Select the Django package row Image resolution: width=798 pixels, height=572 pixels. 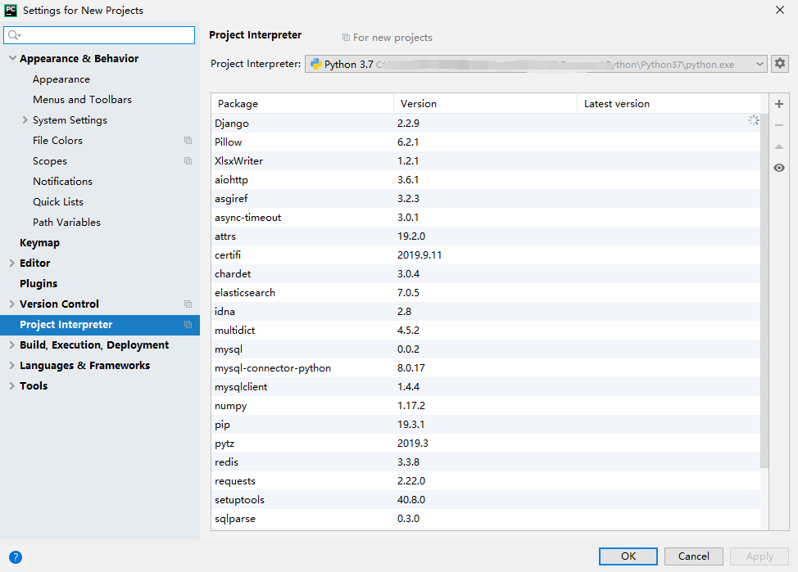coord(486,123)
